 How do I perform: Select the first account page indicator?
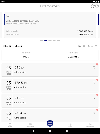[42, 41]
